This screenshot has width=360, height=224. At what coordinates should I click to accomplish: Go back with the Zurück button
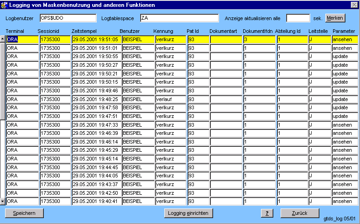point(299,213)
